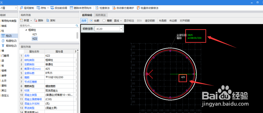Click the search magnifier icon
The height and width of the screenshot is (113, 263).
(x=77, y=26)
